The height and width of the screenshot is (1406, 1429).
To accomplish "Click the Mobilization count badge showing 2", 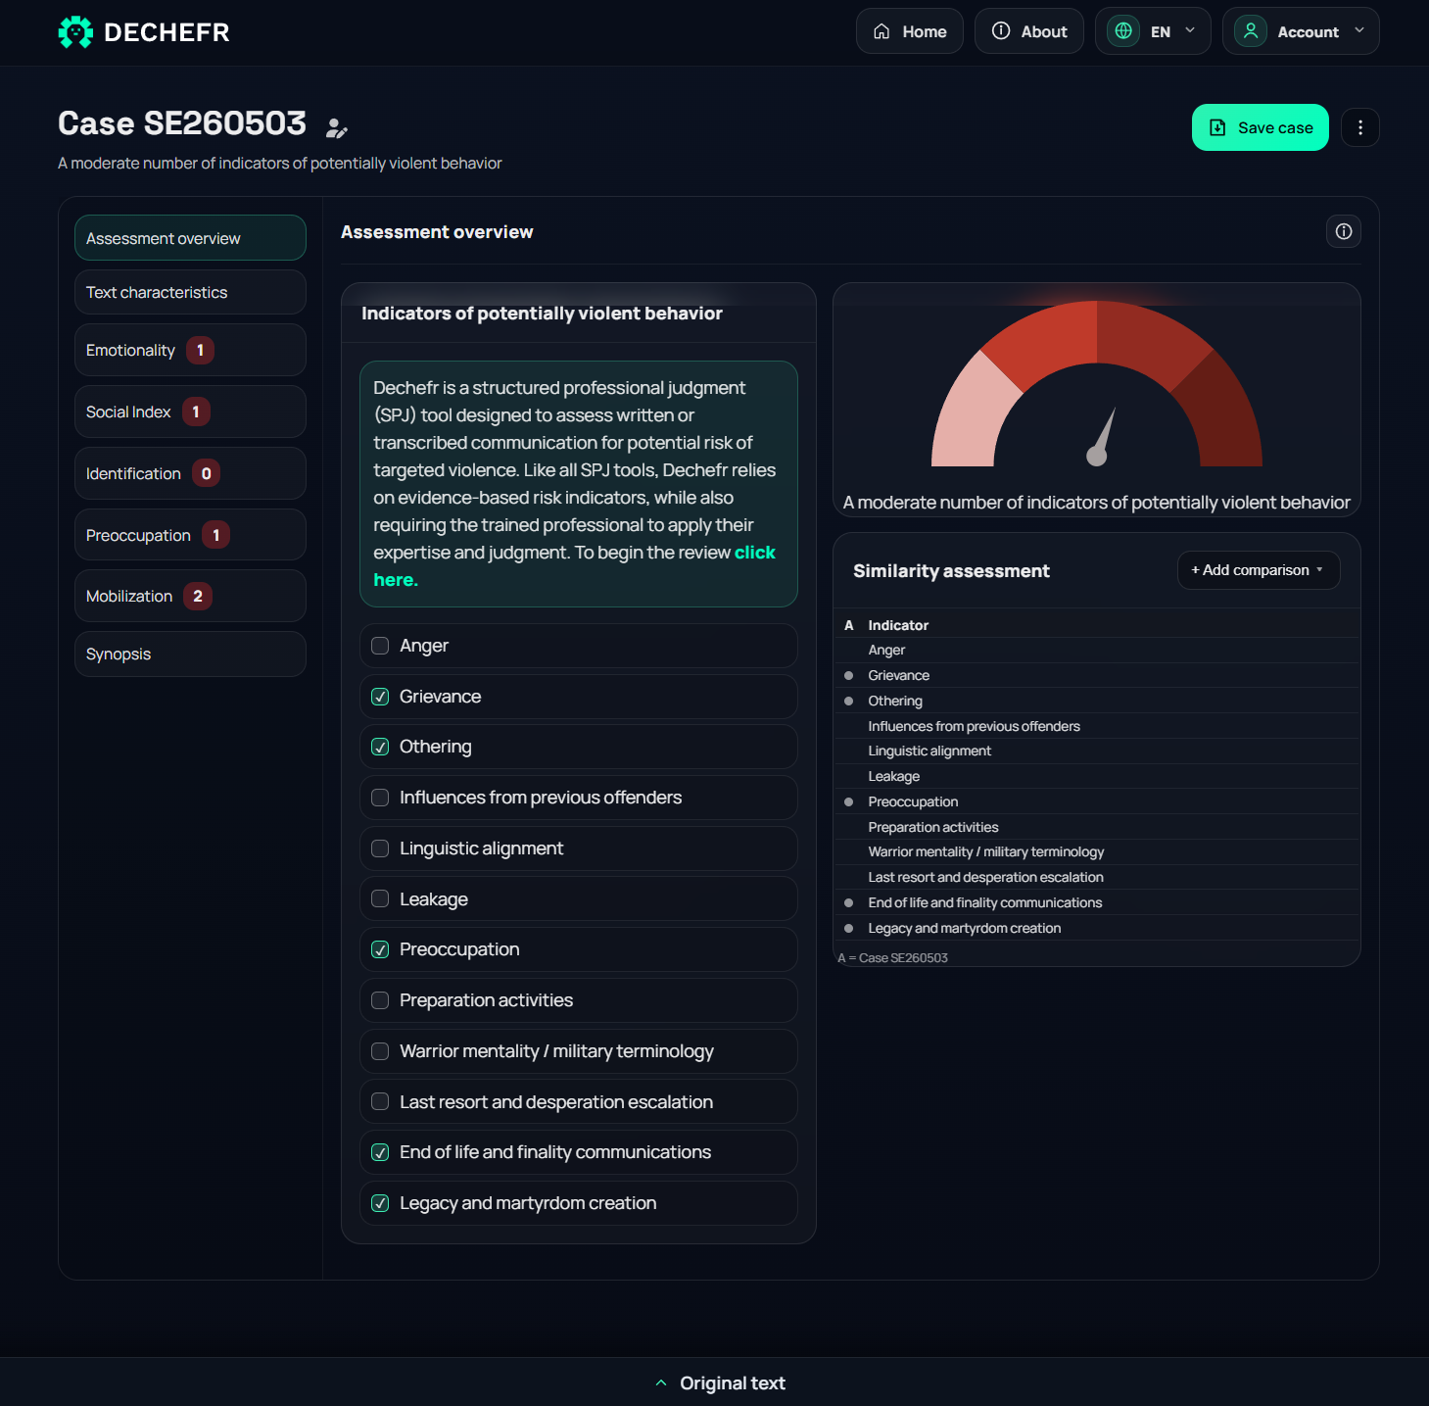I will (198, 596).
